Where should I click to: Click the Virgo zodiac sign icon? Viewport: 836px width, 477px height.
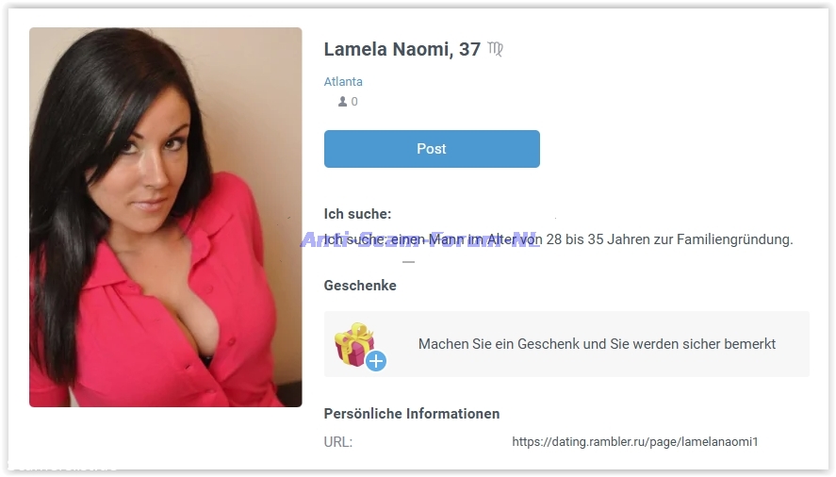[496, 49]
